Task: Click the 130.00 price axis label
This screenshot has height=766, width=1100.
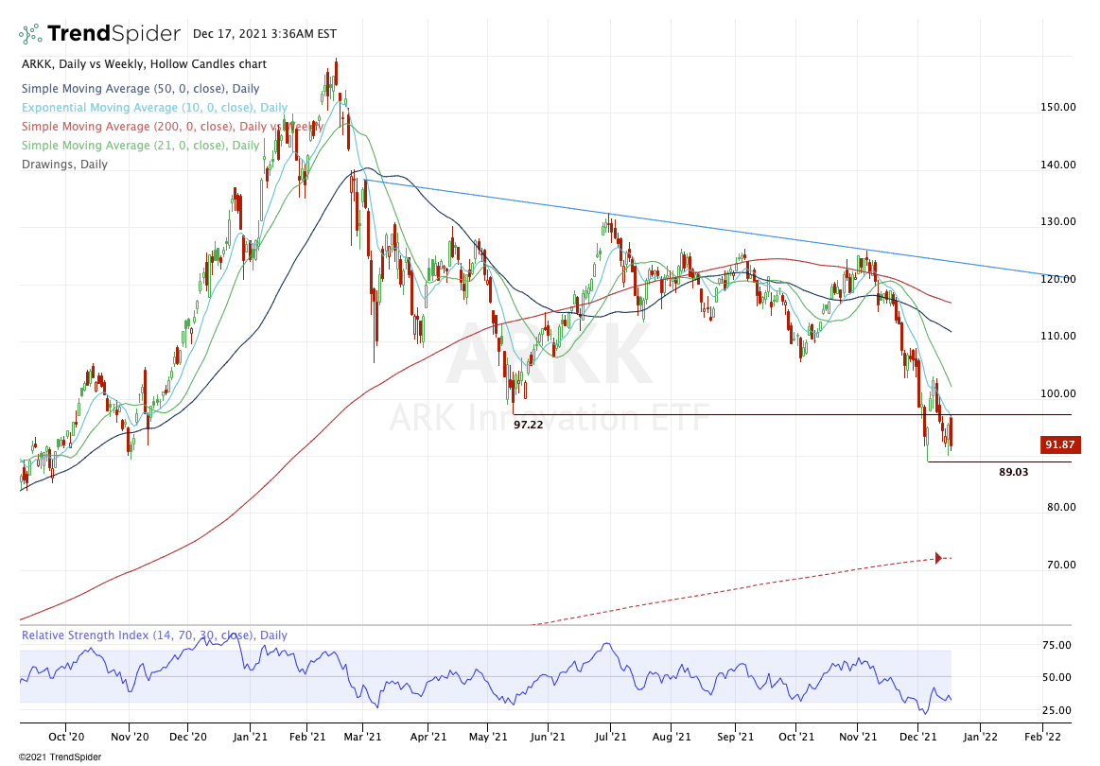Action: pos(1057,221)
